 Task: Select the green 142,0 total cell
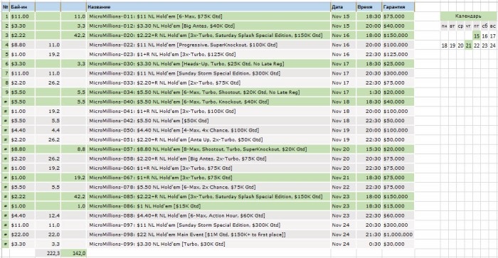pos(74,253)
